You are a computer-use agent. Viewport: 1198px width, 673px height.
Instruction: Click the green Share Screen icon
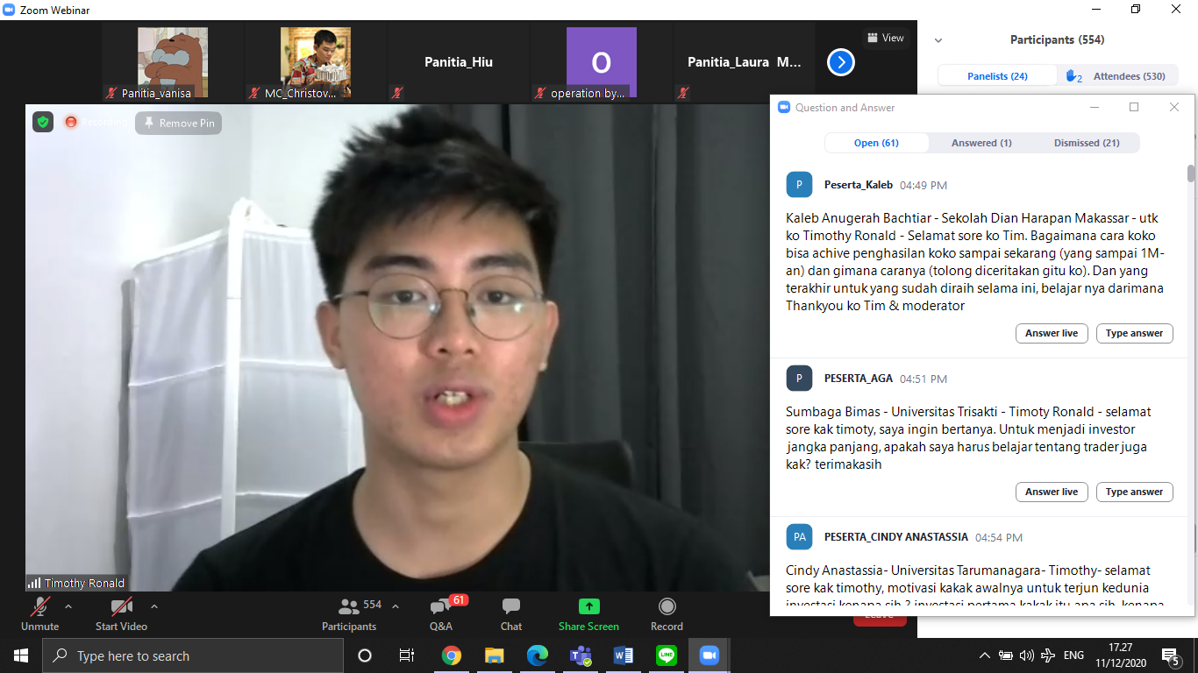click(x=588, y=606)
